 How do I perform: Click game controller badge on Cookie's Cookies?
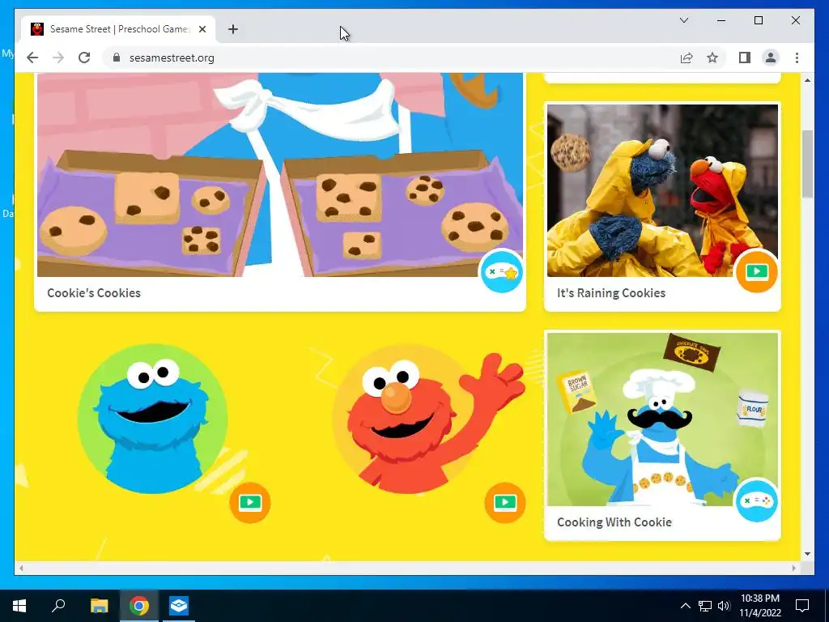point(500,272)
